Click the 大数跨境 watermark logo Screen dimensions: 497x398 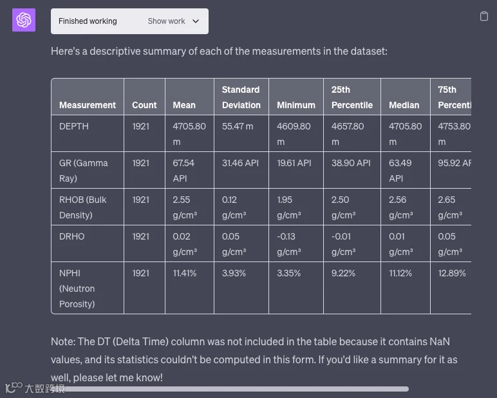[x=35, y=388]
